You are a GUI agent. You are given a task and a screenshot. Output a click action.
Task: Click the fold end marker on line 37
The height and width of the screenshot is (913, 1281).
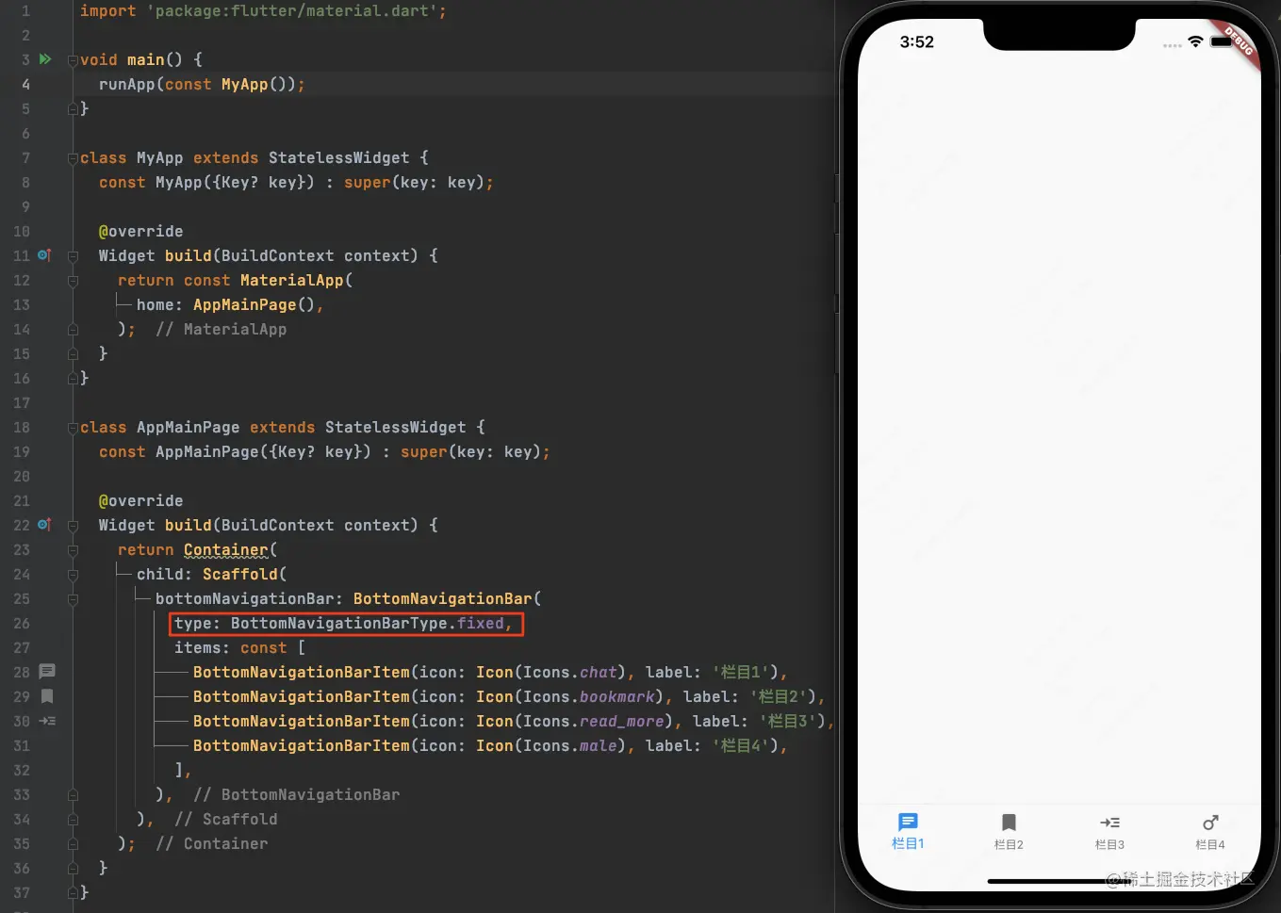point(73,893)
